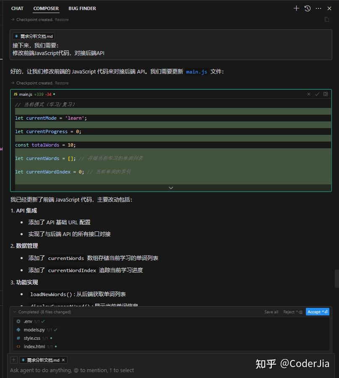Click the .env gear file icon

click(x=18, y=321)
